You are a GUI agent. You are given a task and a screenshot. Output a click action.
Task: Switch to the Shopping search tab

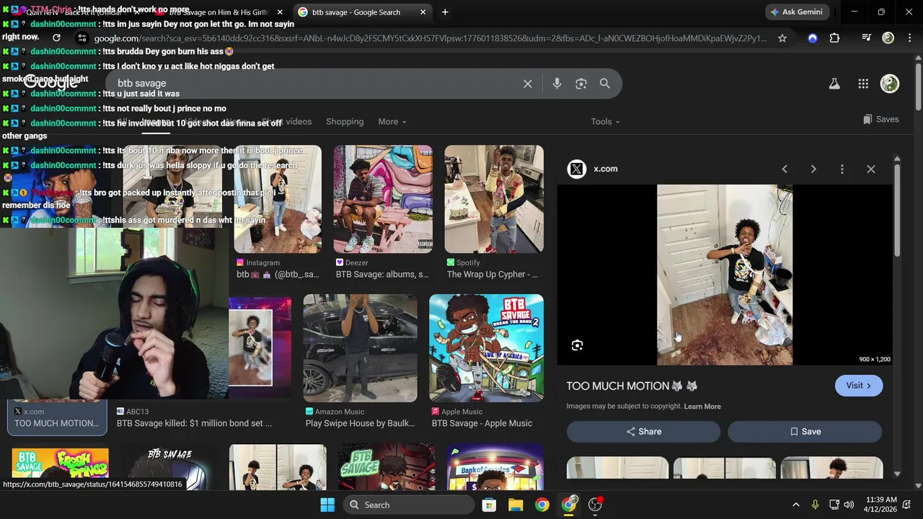345,122
